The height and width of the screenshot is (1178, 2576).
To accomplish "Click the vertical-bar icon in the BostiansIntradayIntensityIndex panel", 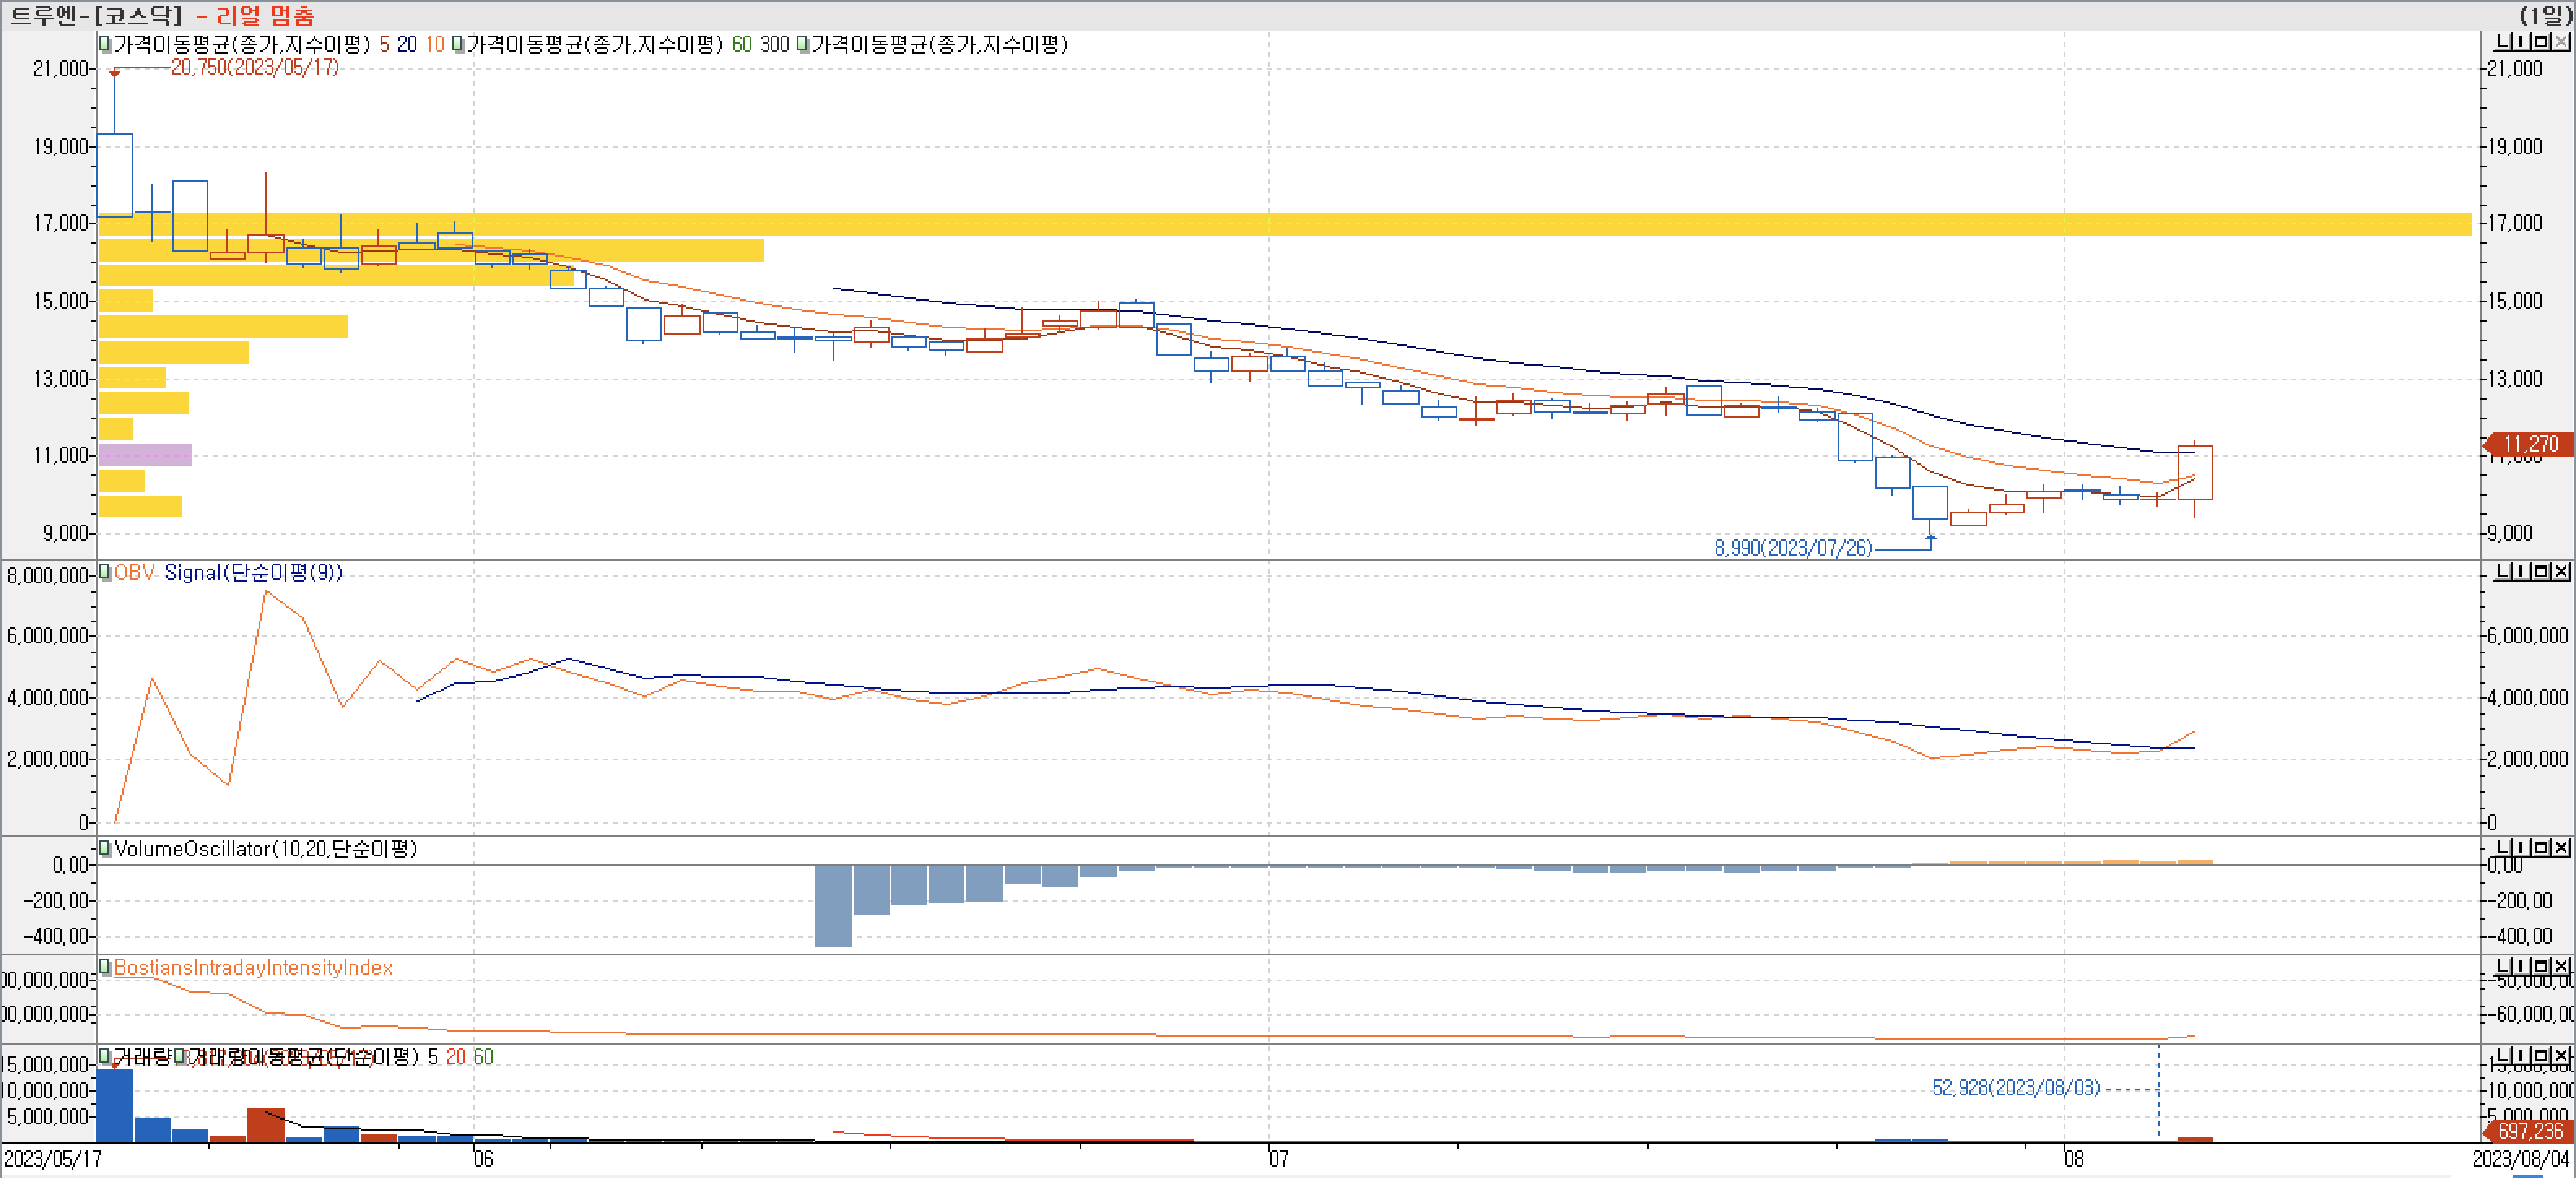I will click(2521, 966).
